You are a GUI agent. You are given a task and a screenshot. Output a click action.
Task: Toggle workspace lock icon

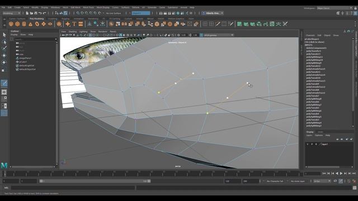coord(356,8)
